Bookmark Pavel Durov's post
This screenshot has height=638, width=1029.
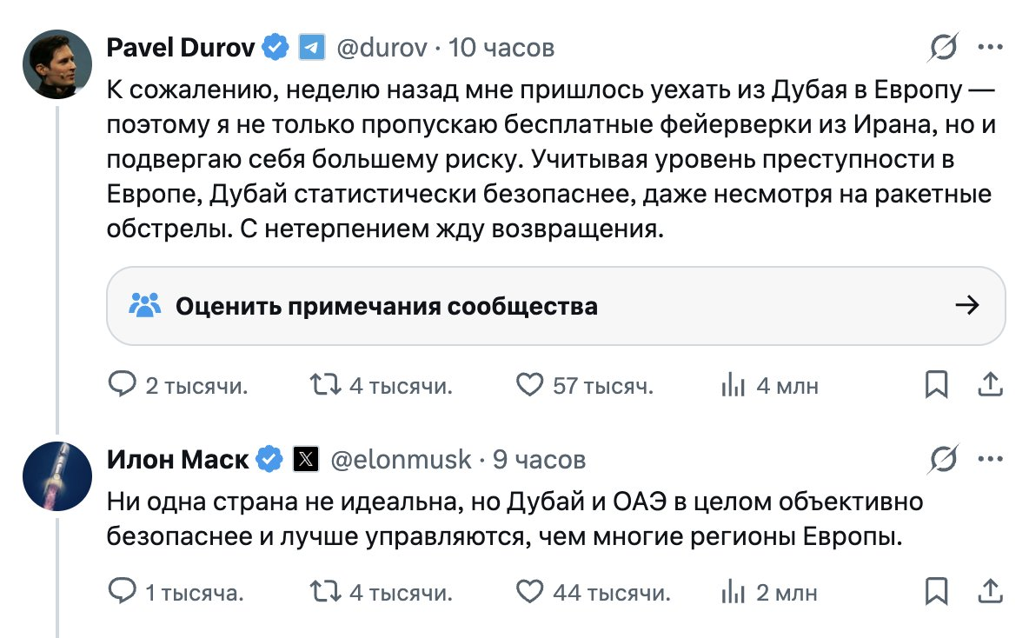(936, 384)
